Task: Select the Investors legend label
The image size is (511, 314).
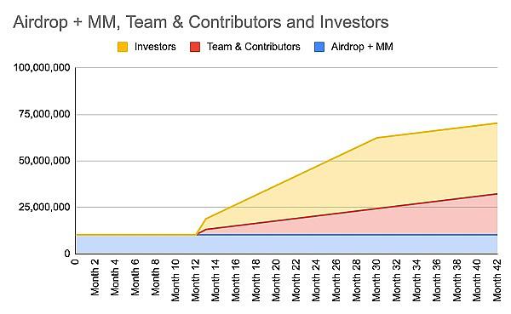Action: click(x=155, y=47)
